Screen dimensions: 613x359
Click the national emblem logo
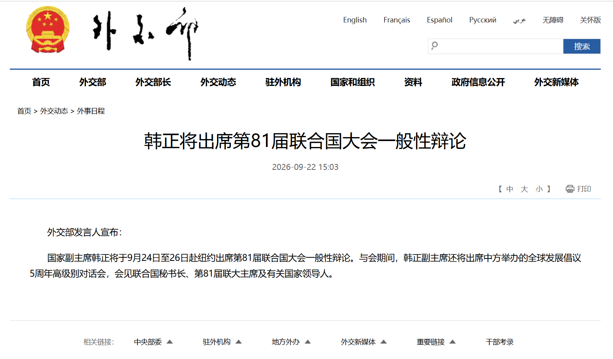[x=48, y=30]
